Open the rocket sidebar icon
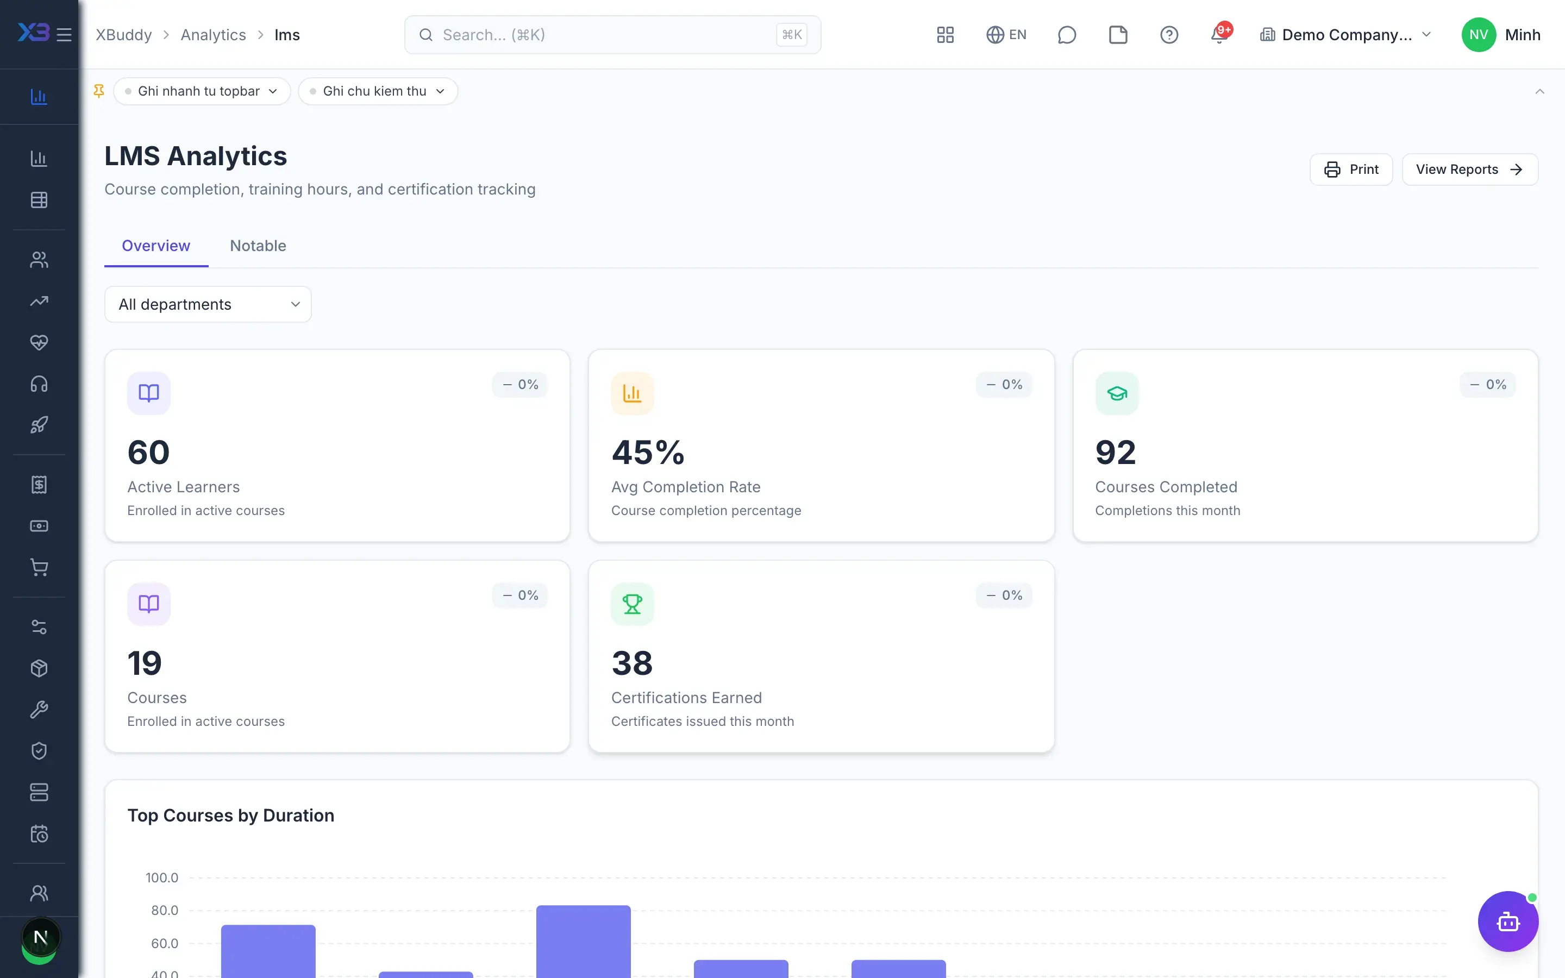 [x=39, y=425]
